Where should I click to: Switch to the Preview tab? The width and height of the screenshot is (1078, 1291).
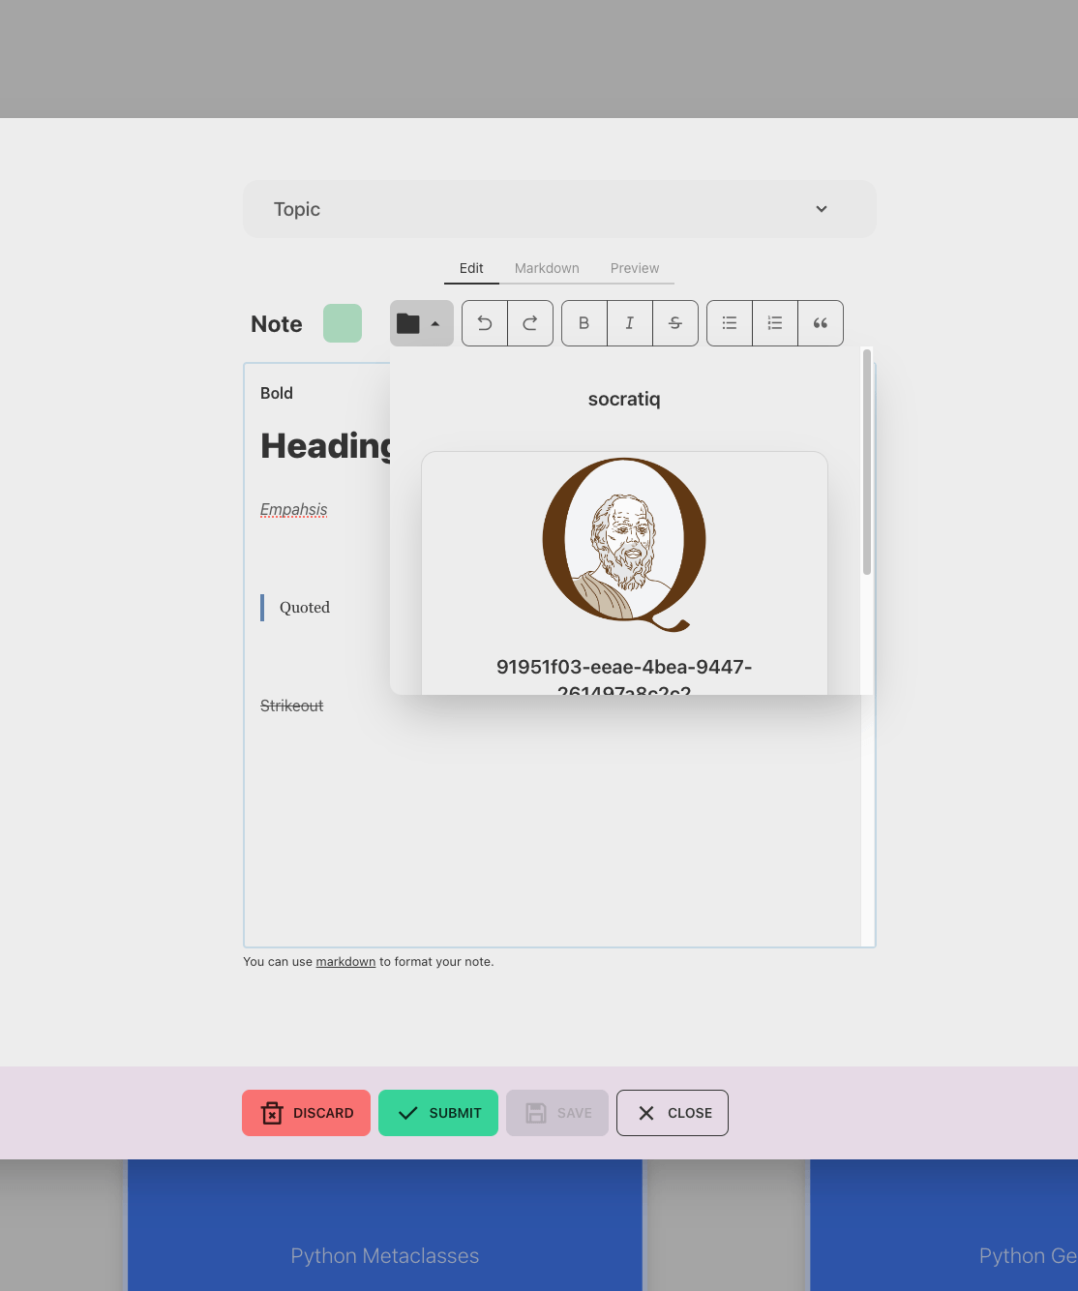tap(635, 268)
